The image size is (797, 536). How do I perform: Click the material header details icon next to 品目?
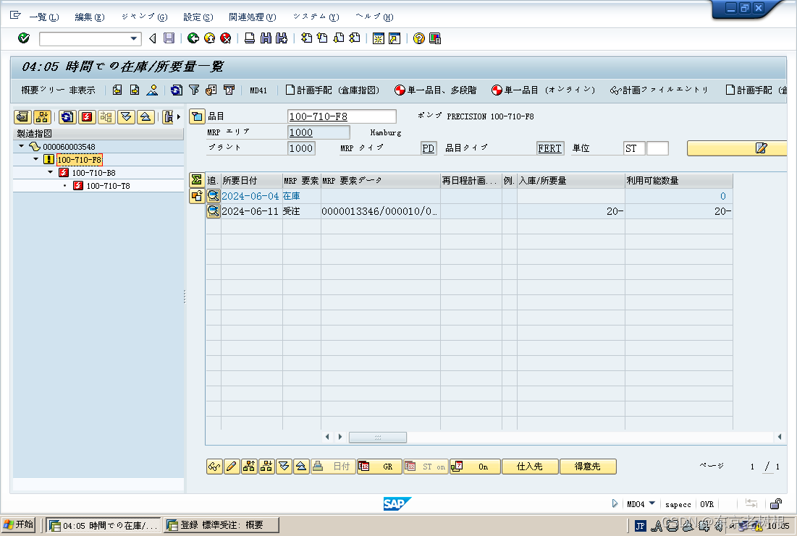[x=197, y=116]
